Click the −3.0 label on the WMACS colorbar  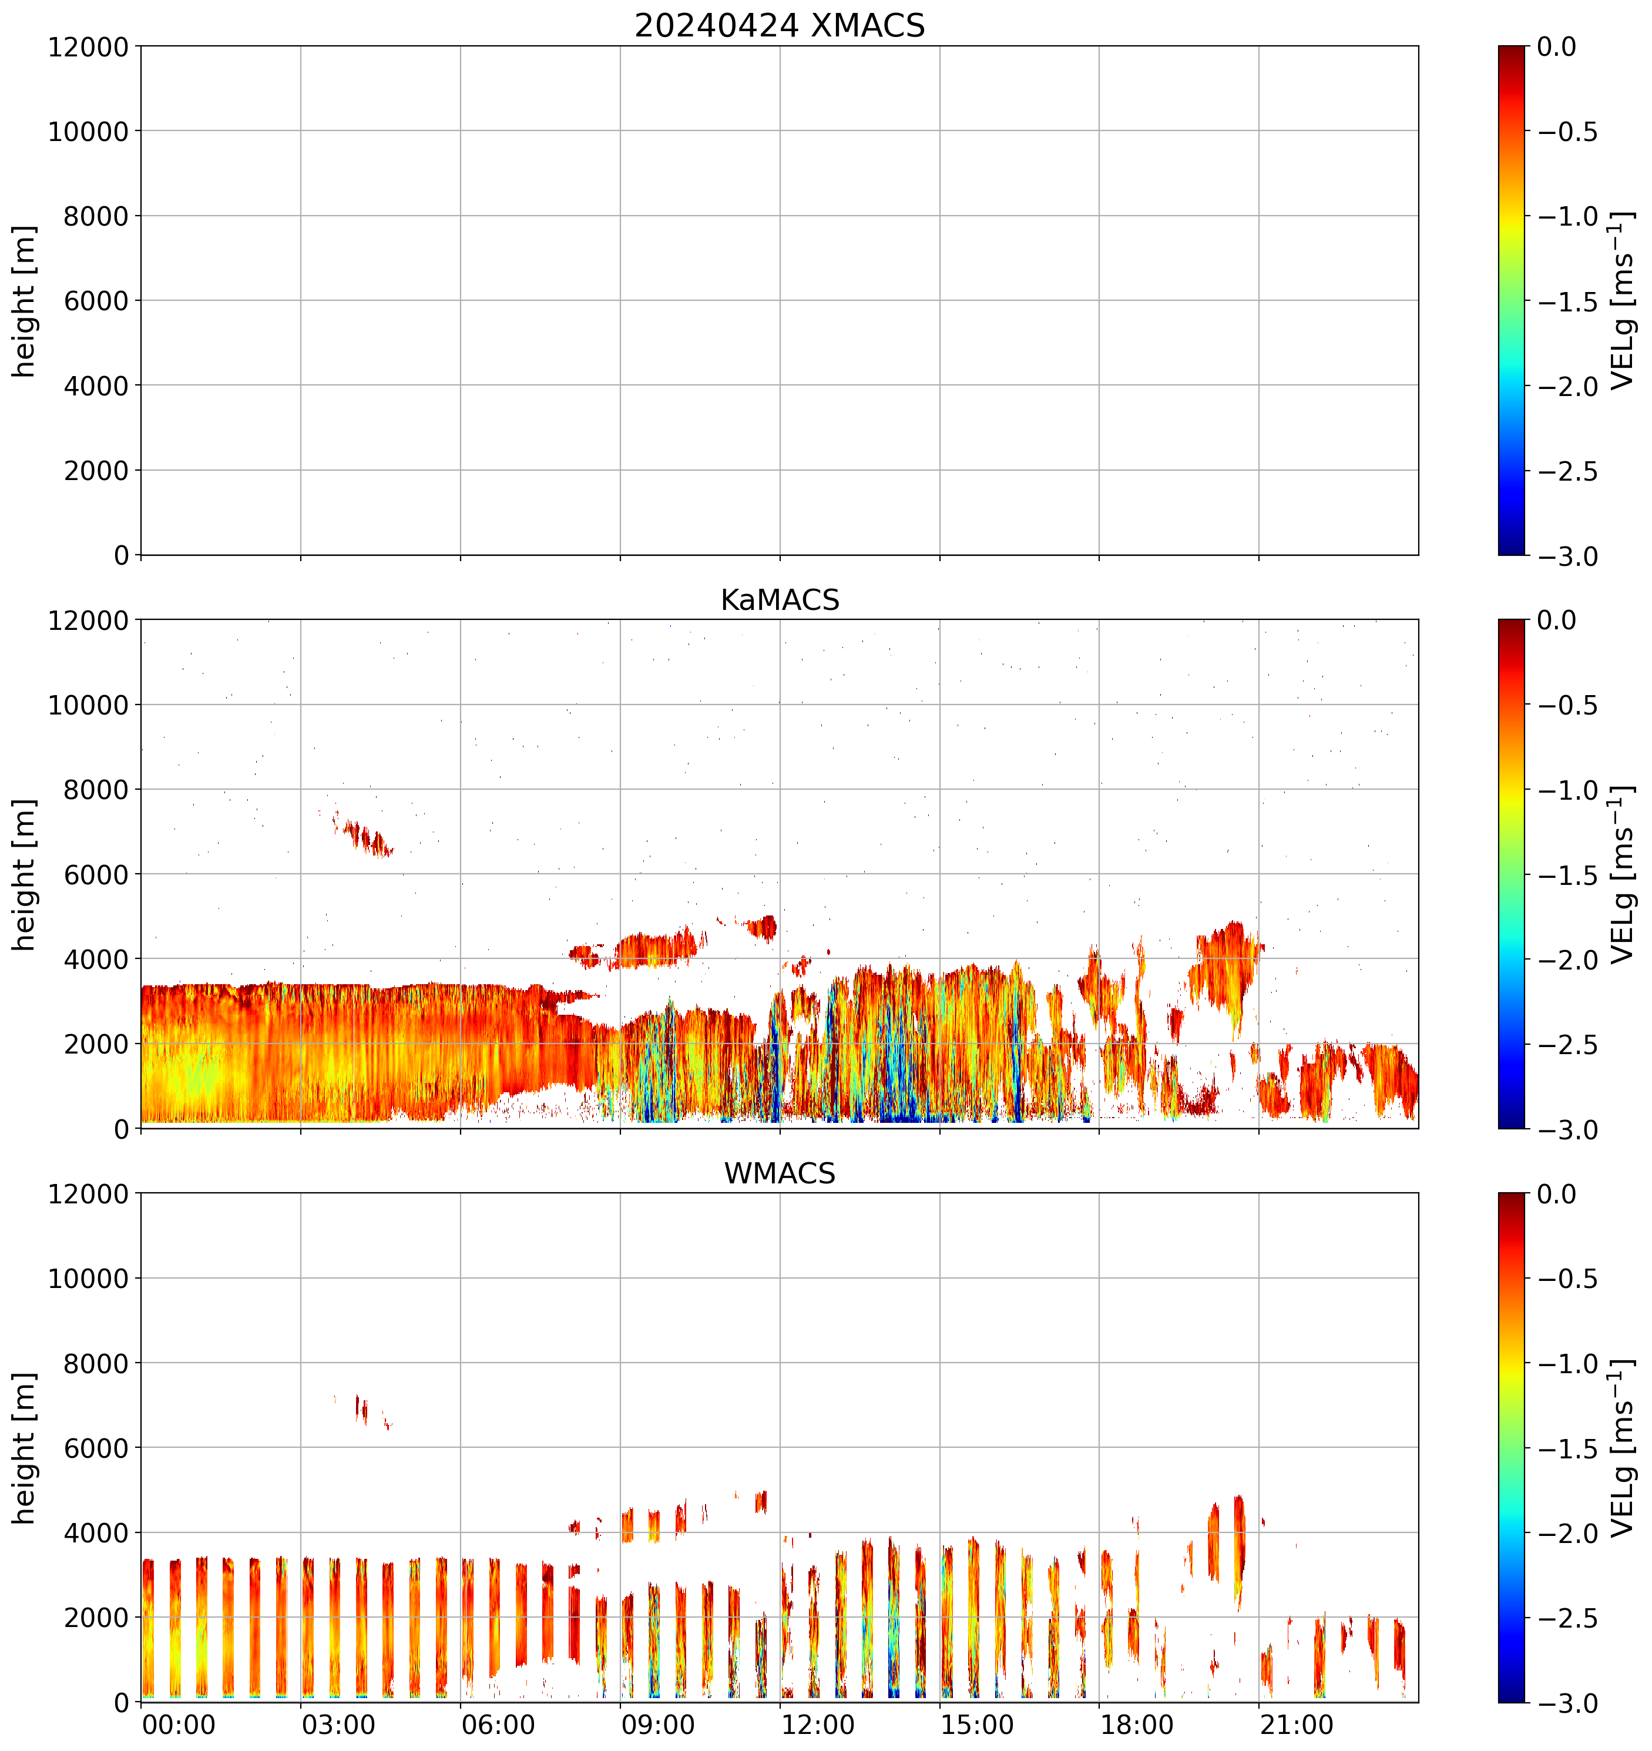coord(1567,1703)
